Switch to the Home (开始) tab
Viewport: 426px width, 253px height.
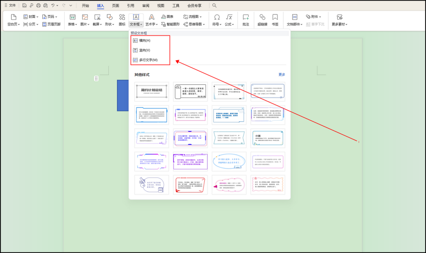tap(86, 6)
